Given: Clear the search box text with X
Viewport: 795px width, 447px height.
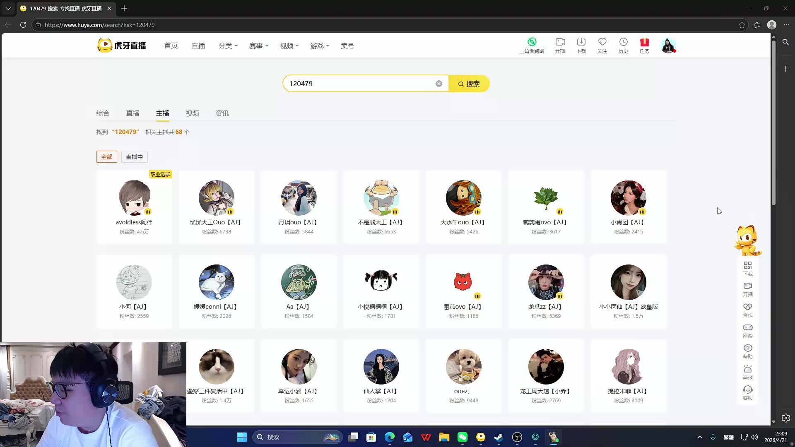Looking at the screenshot, I should tap(438, 84).
